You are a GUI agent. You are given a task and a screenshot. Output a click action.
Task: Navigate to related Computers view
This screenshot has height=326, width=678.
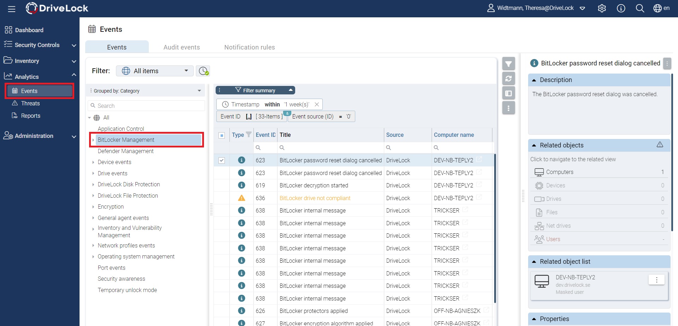(x=599, y=172)
